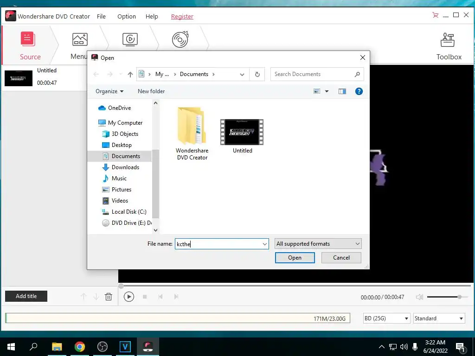Click the playback progress bar handle
The width and height of the screenshot is (475, 356).
(121, 286)
